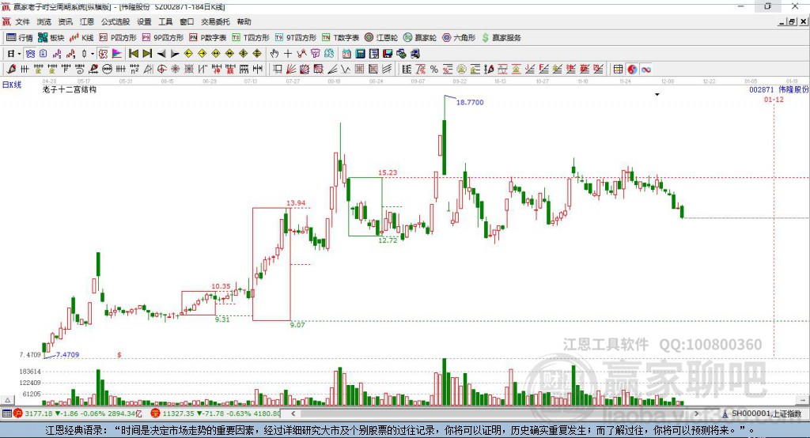The width and height of the screenshot is (810, 438).
Task: Click the floppy disk save icon
Action: [388, 54]
